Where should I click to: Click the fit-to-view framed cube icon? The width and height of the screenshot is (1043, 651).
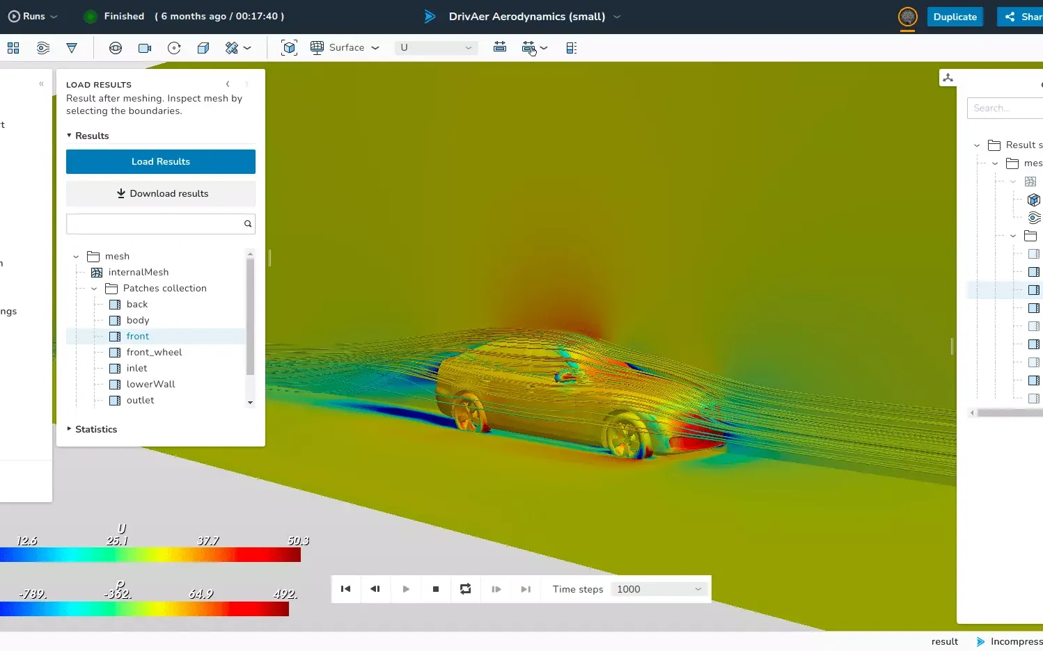point(289,48)
